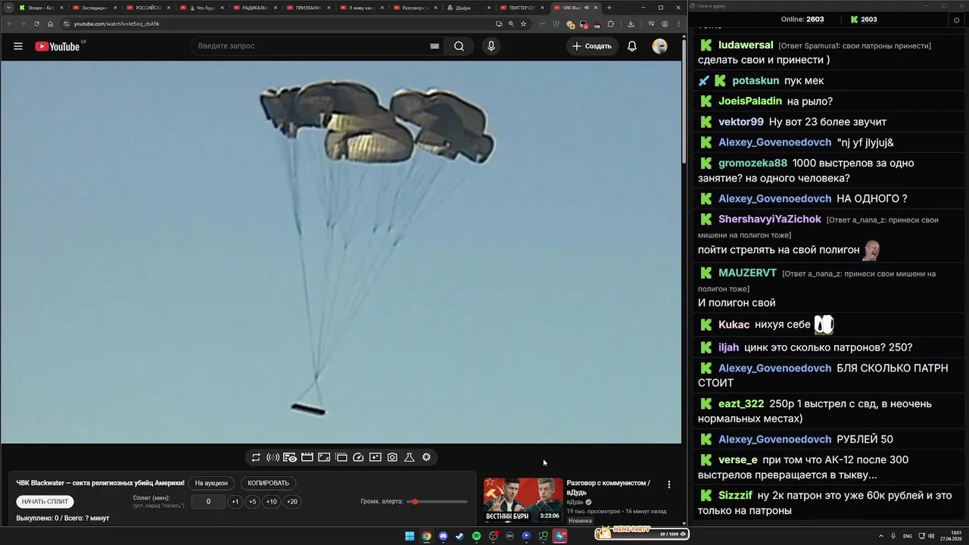Expand the system tray hidden icons chevron
969x545 pixels.
click(x=881, y=536)
